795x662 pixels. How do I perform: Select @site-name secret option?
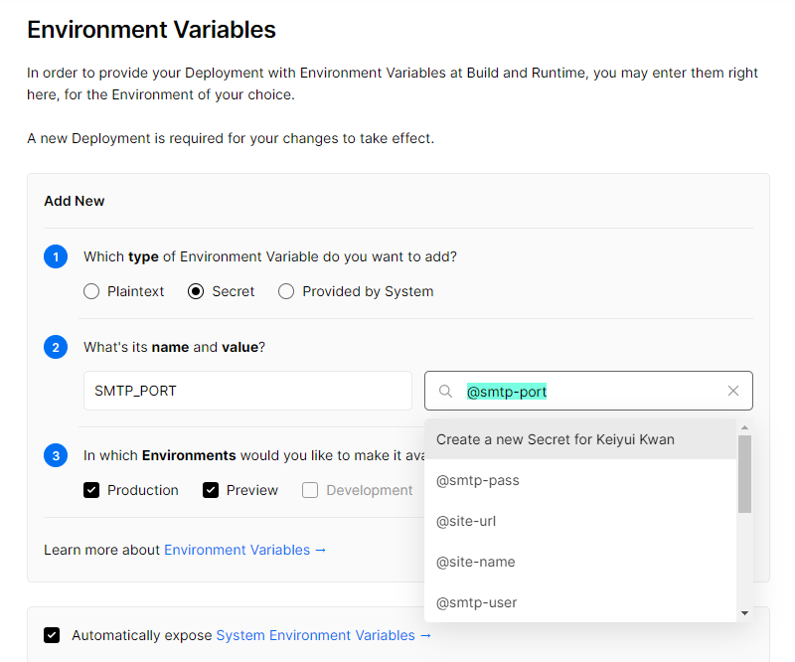pos(580,562)
